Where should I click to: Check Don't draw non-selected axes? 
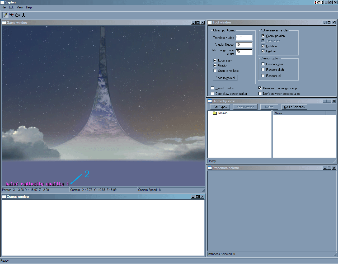(x=260, y=94)
